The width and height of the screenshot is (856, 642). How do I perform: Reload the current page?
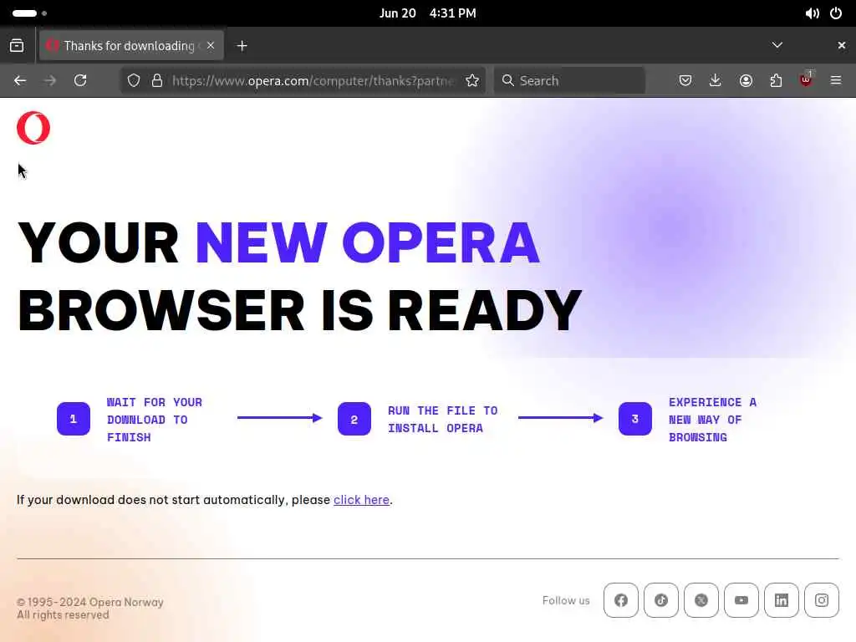tap(80, 81)
